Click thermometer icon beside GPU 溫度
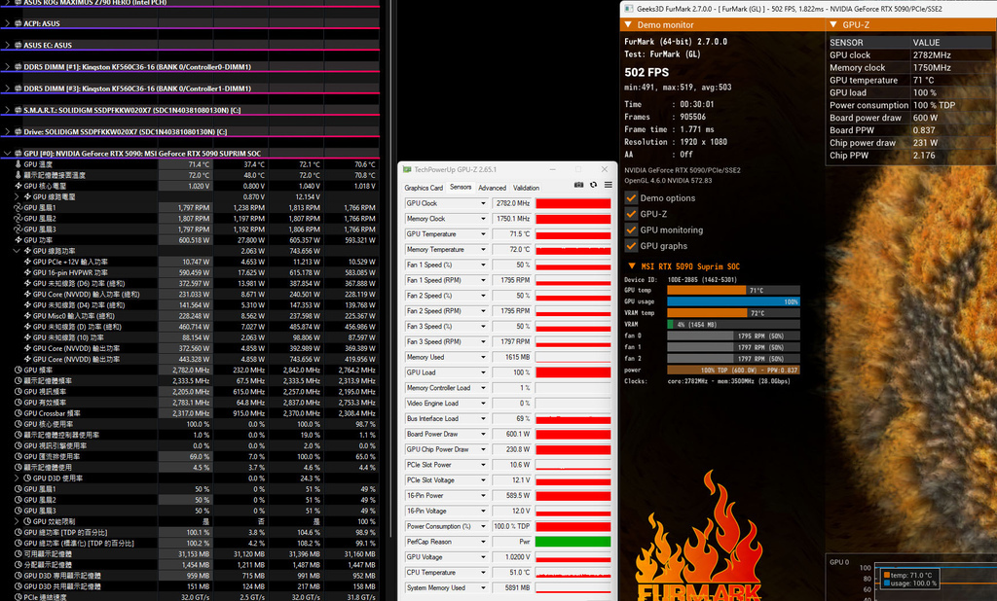The height and width of the screenshot is (601, 997). pos(18,164)
